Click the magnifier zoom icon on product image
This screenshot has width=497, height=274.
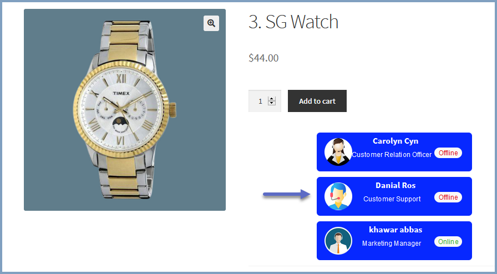point(211,23)
